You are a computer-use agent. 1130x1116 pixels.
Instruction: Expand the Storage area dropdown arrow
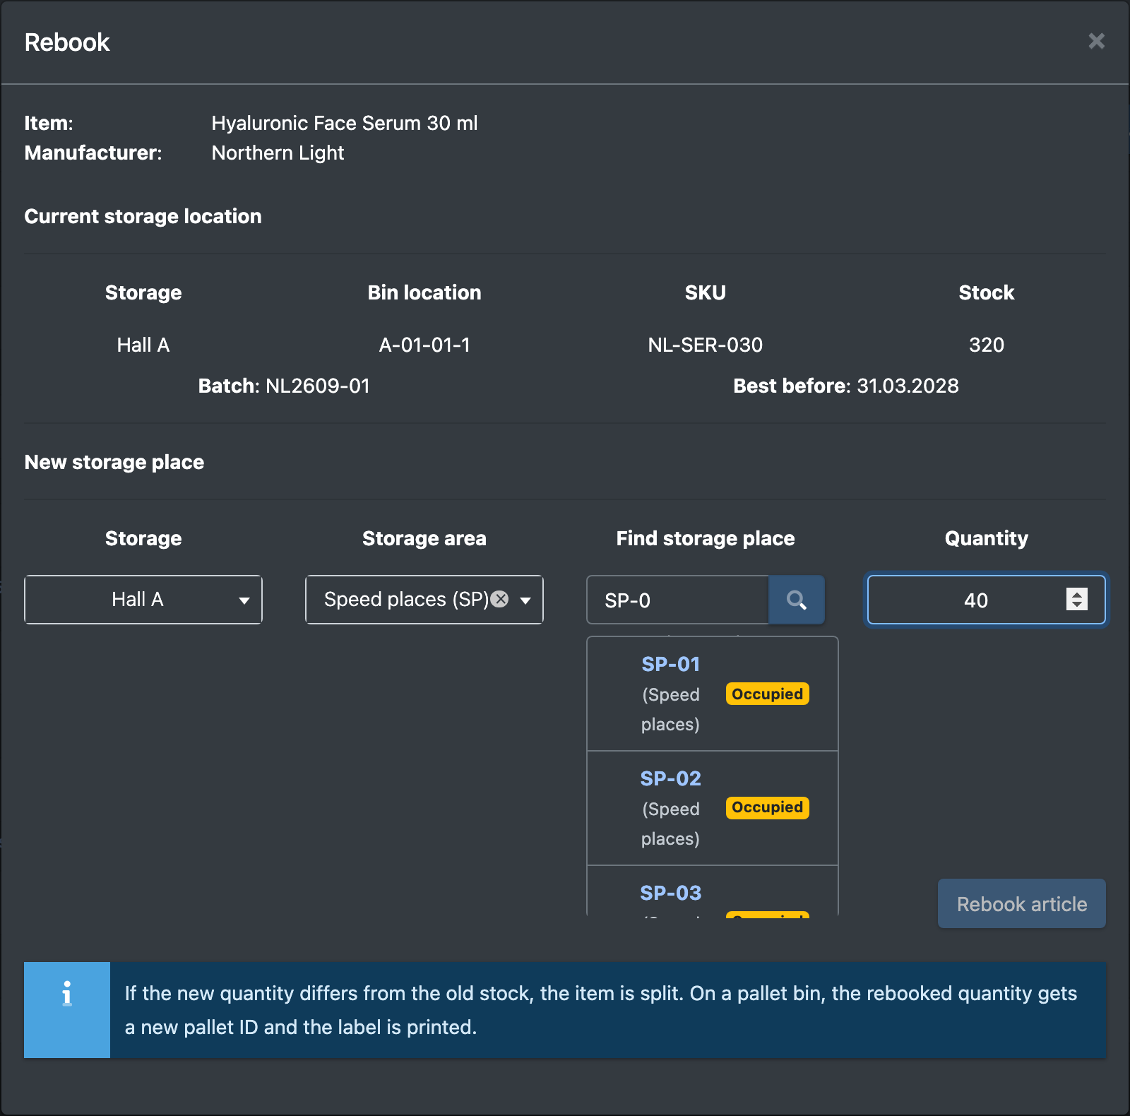(525, 600)
